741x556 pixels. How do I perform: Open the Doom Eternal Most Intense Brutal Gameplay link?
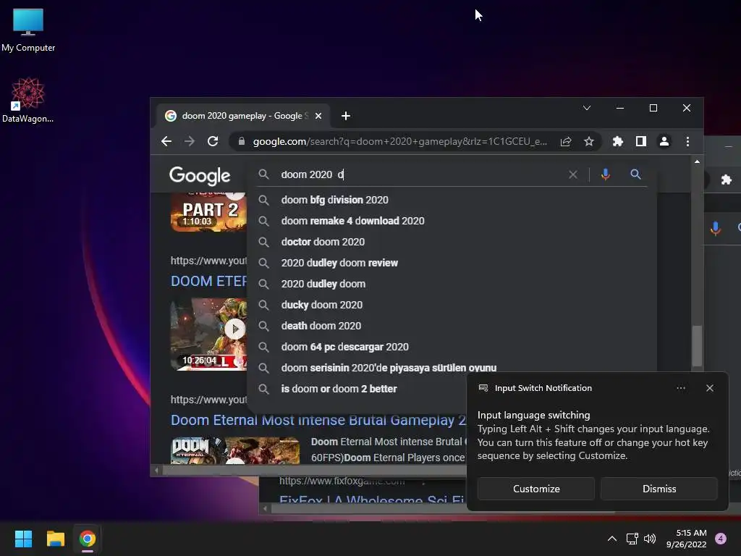[x=318, y=421]
